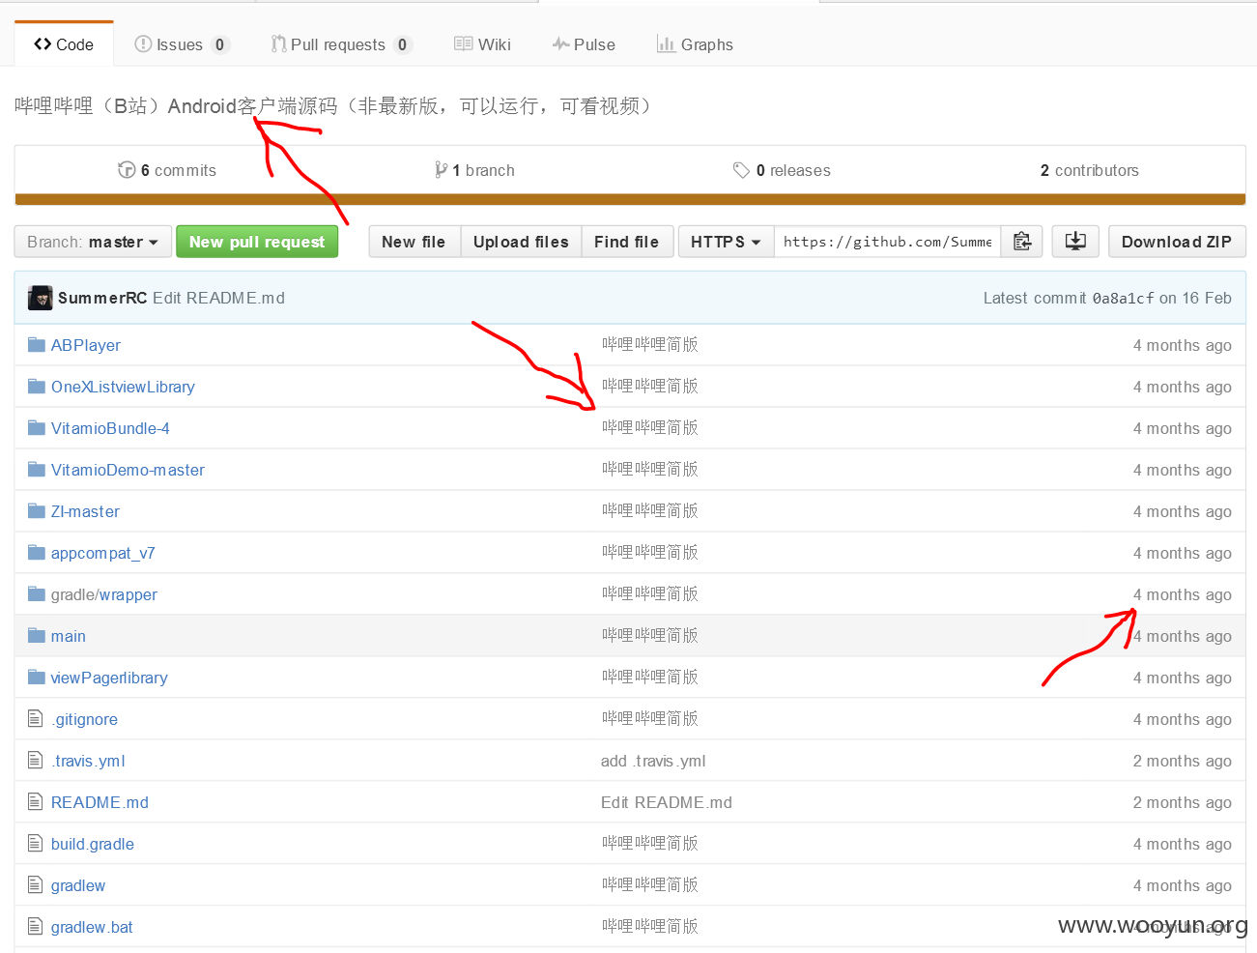The height and width of the screenshot is (953, 1257).
Task: Click the appcompat_v7 folder icon
Action: pos(37,553)
